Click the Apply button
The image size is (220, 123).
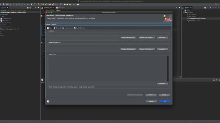[164, 95]
